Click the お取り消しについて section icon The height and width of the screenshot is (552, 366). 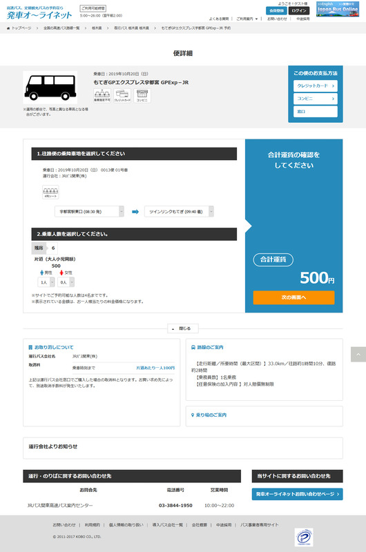tap(30, 347)
